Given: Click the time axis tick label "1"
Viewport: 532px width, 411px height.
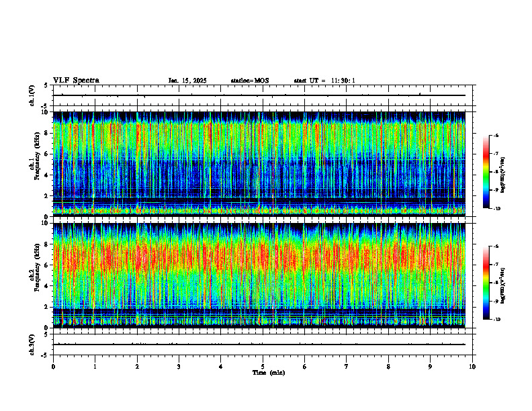Looking at the screenshot, I should tap(95, 367).
